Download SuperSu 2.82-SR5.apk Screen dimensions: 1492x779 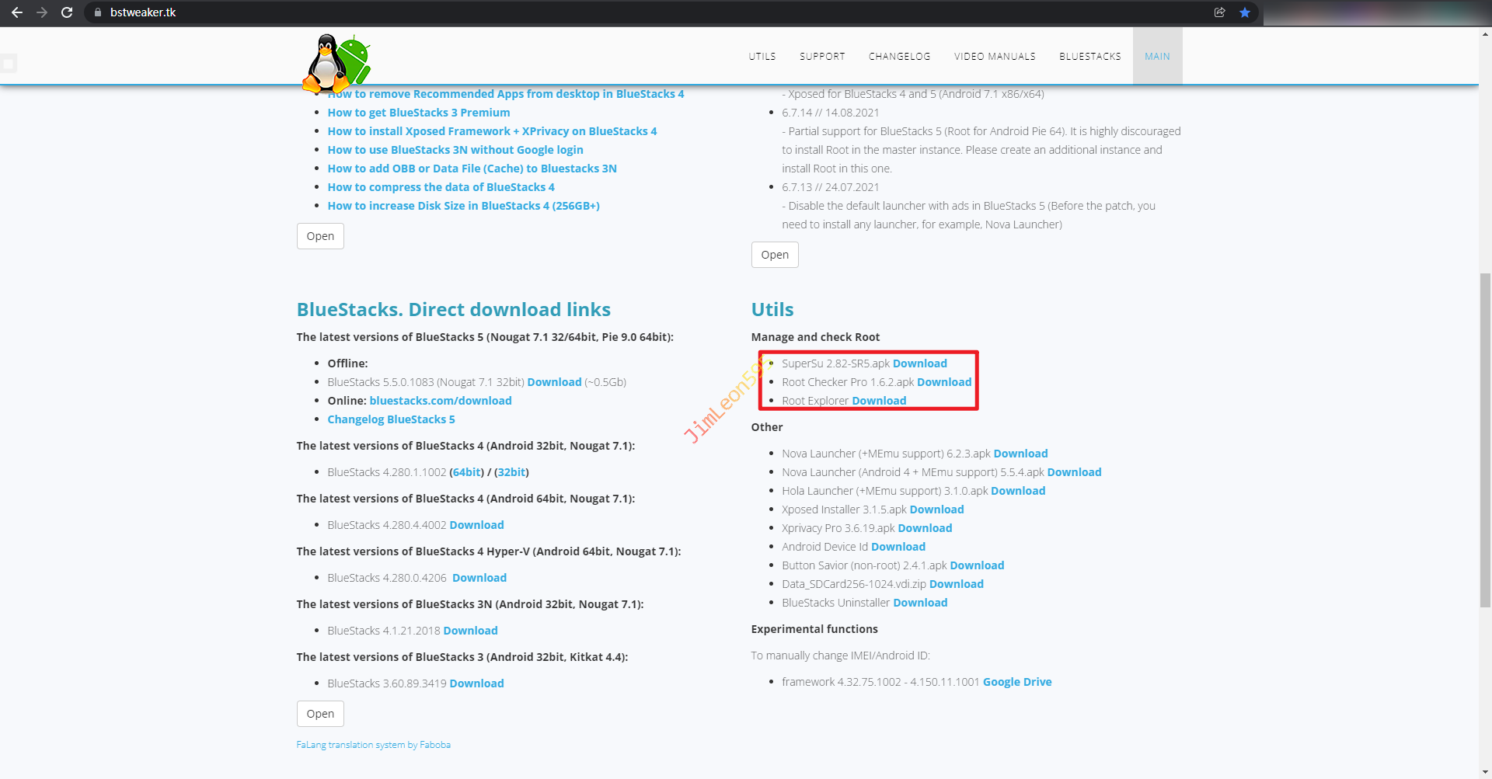tap(919, 363)
